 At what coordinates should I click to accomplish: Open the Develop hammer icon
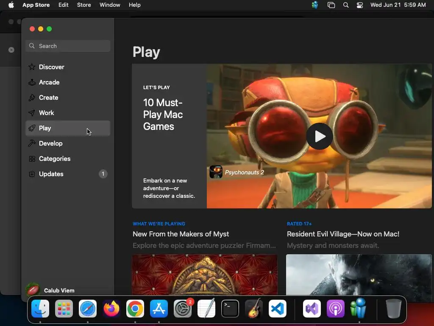coord(32,143)
